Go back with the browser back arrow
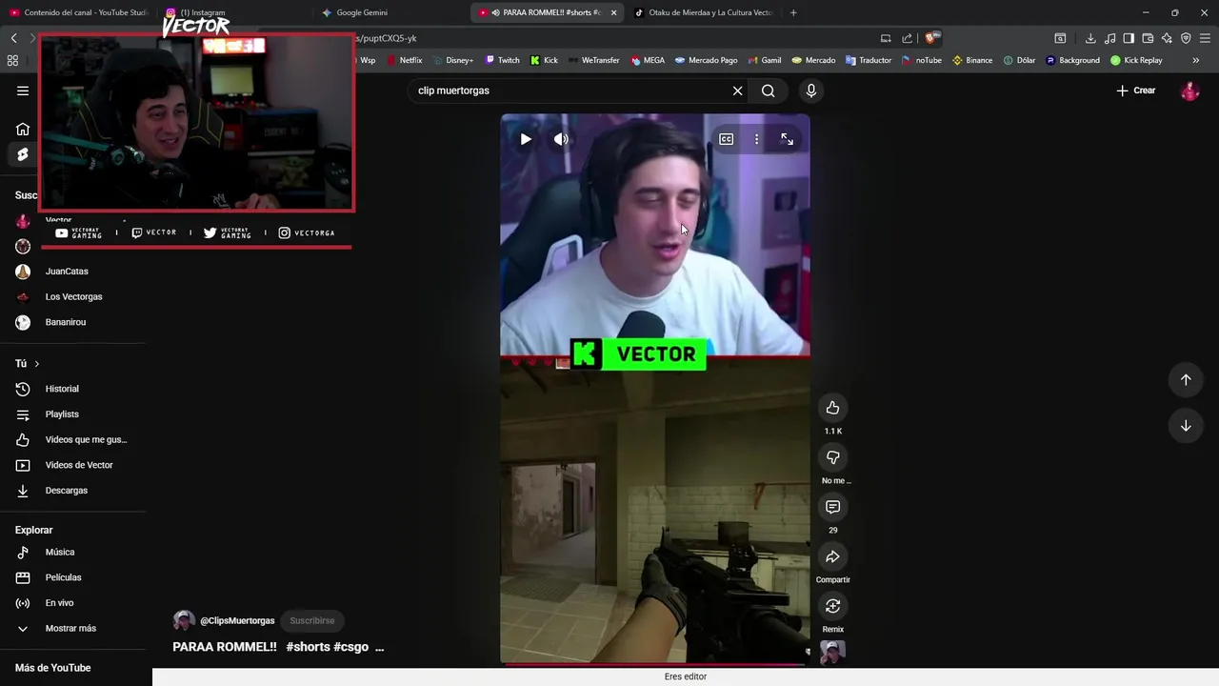This screenshot has width=1219, height=686. [14, 38]
